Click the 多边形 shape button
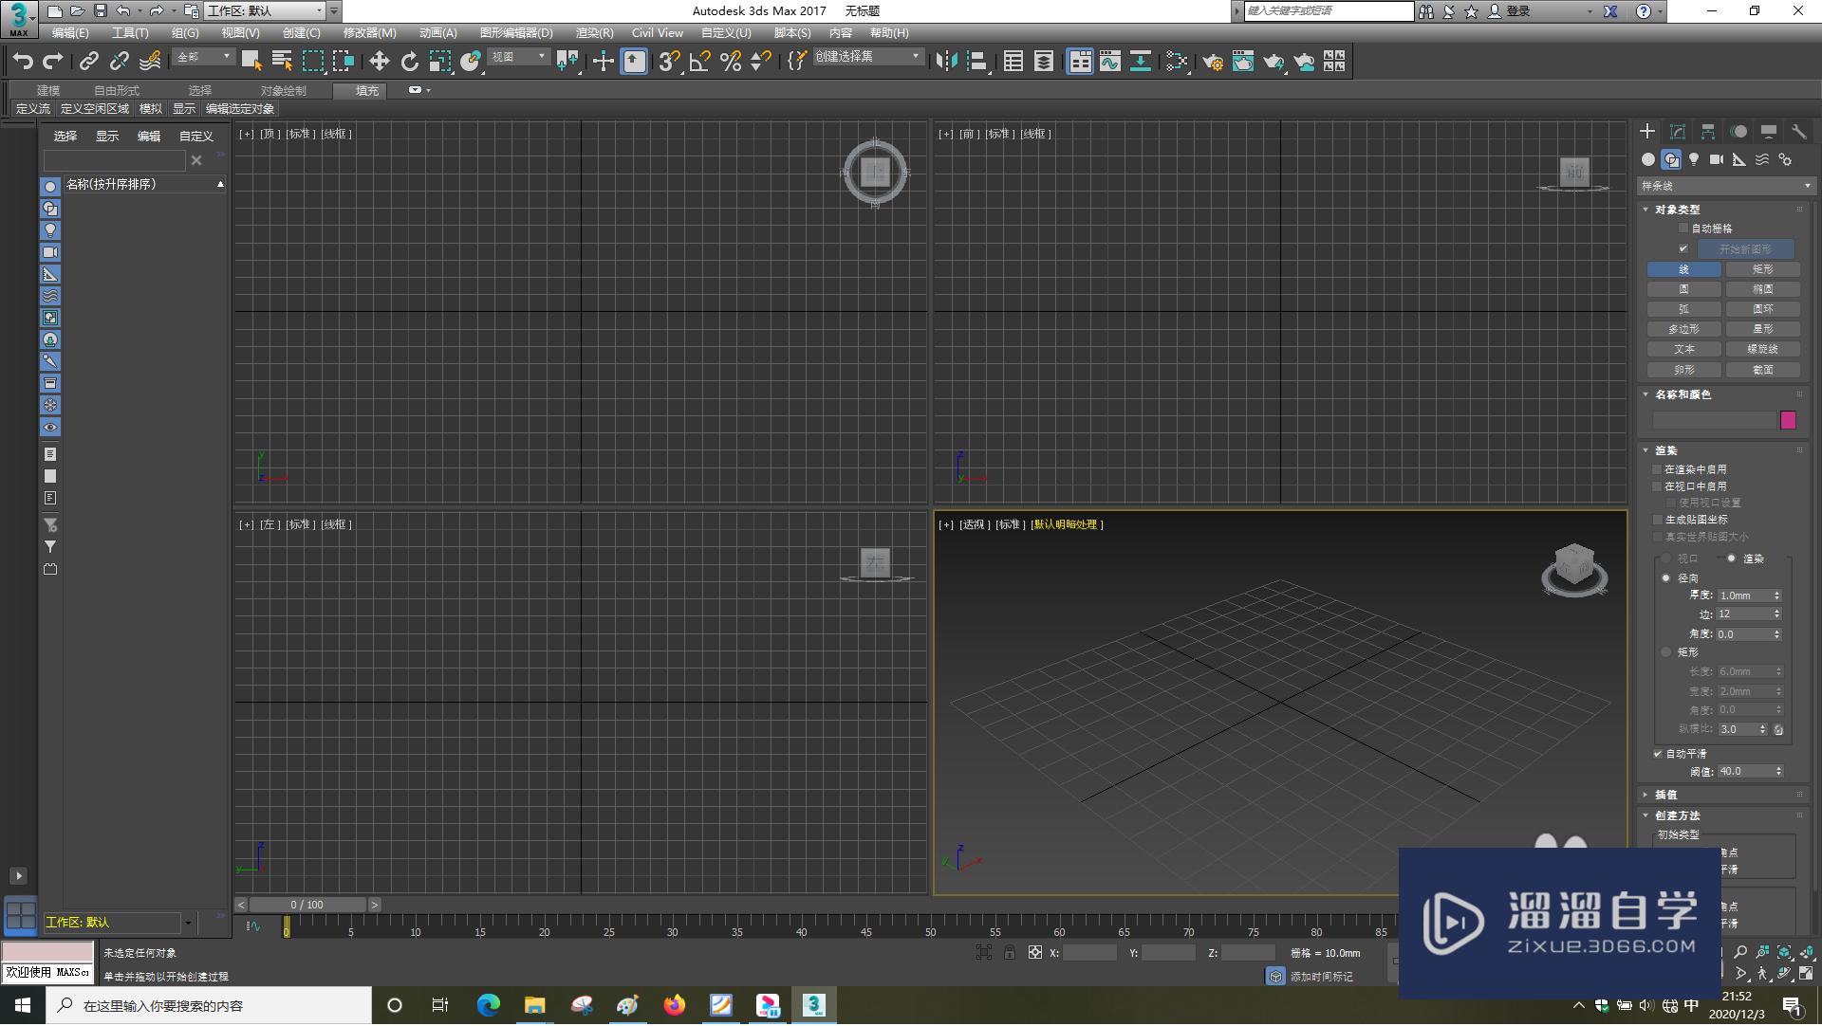1822x1026 pixels. [x=1683, y=330]
